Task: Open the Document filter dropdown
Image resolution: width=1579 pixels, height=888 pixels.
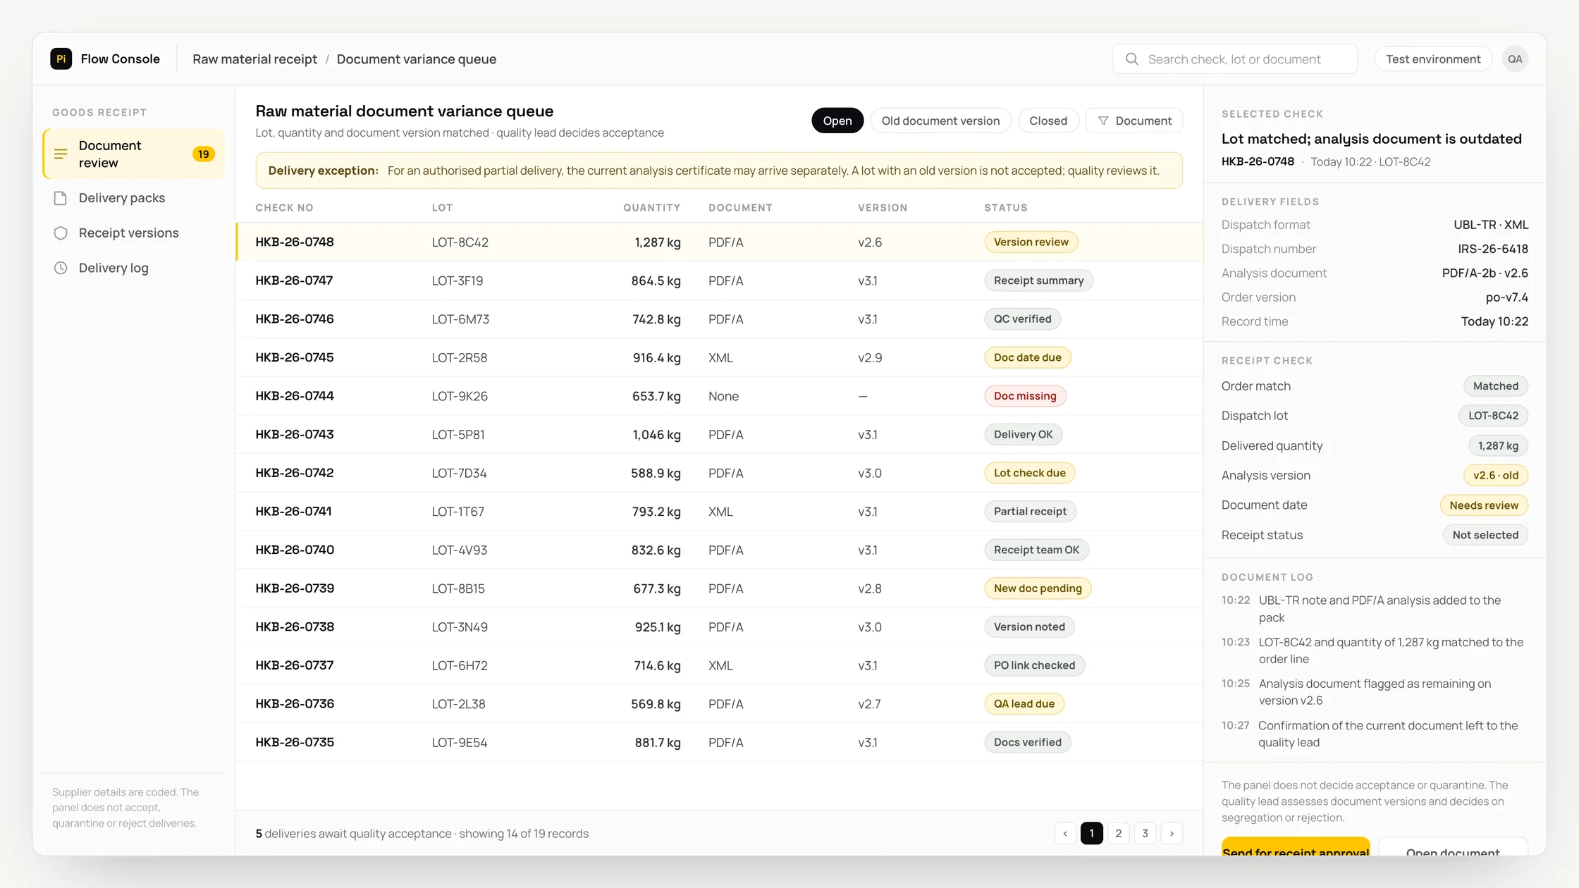Action: click(1134, 121)
